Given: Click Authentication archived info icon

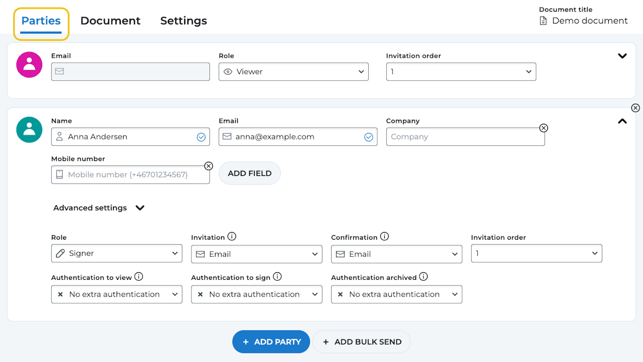Looking at the screenshot, I should pos(423,277).
